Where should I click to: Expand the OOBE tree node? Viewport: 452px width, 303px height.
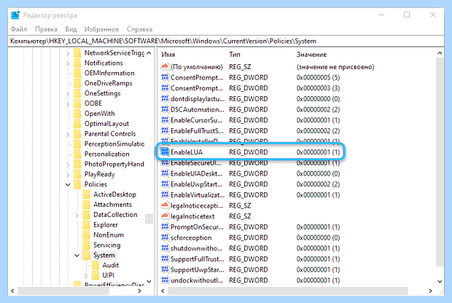68,103
